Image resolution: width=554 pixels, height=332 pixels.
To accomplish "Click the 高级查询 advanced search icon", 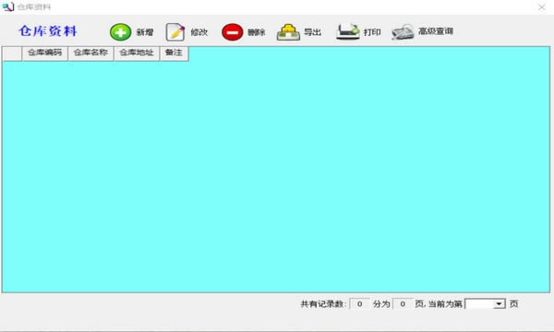I will coord(403,32).
